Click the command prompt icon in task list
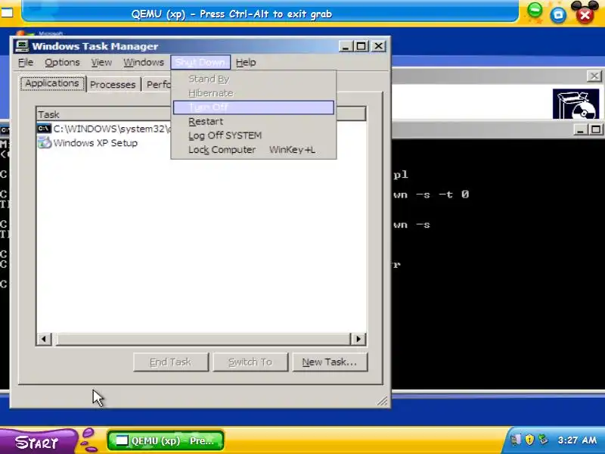Image resolution: width=605 pixels, height=454 pixels. (44, 128)
